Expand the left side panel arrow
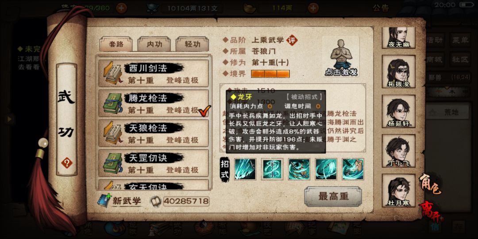 pyautogui.click(x=10, y=119)
